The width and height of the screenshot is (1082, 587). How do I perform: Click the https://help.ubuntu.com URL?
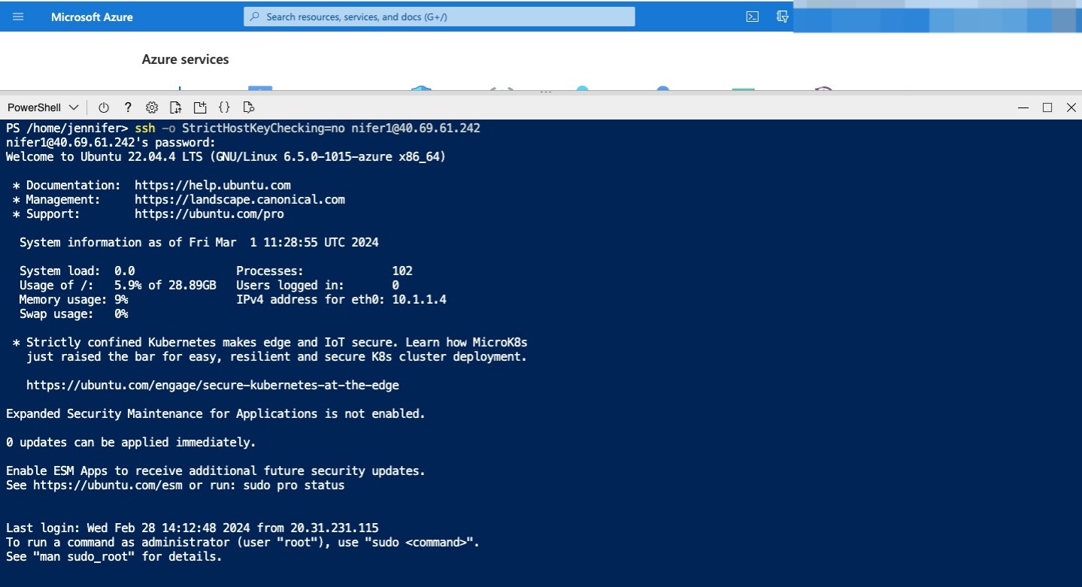click(213, 185)
